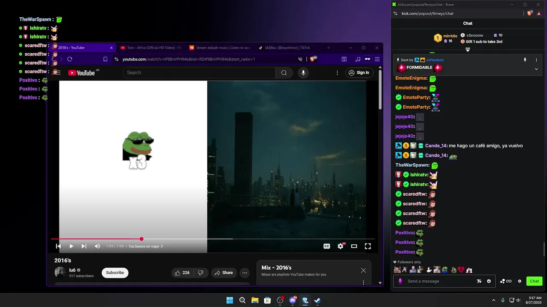Image resolution: width=547 pixels, height=307 pixels.
Task: Subscribe to the lu6 channel
Action: point(115,272)
